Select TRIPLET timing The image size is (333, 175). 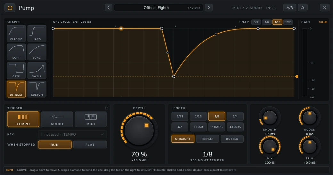207,139
